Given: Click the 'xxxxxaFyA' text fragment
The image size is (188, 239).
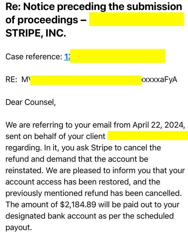Looking at the screenshot, I should (159, 80).
